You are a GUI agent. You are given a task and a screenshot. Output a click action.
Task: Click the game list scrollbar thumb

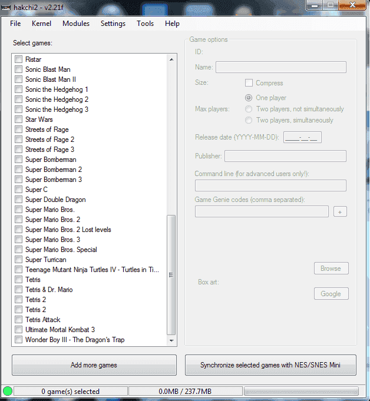pyautogui.click(x=171, y=275)
